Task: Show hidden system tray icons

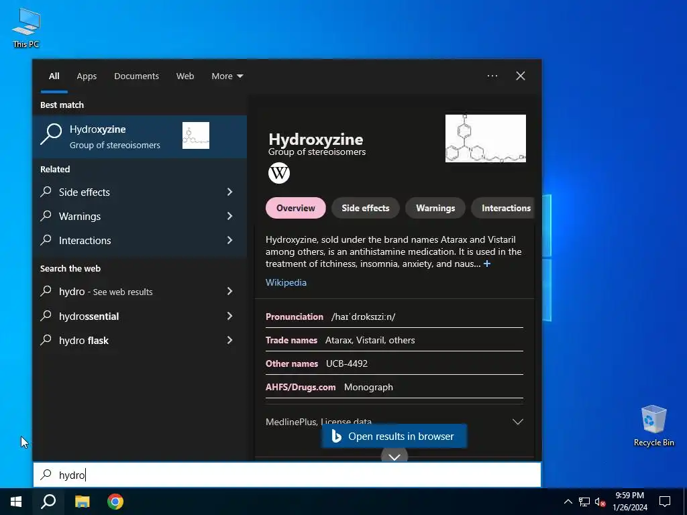Action: pos(568,502)
